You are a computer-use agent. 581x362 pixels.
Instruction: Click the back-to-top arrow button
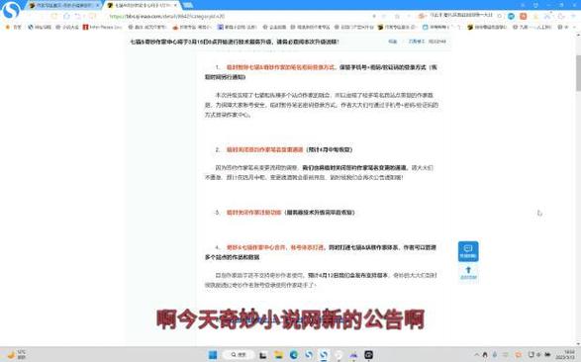(468, 273)
